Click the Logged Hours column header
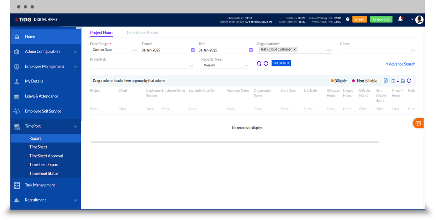The height and width of the screenshot is (220, 436). 348,93
